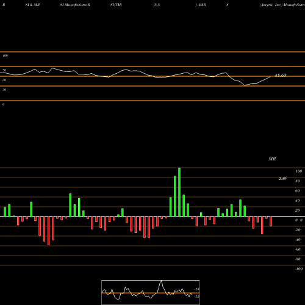
Task: Click the -80 label on the MR axis
Action: [x=298, y=259]
